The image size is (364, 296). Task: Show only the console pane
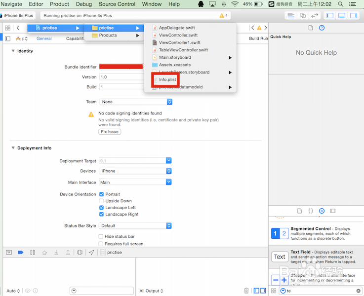coord(263,291)
